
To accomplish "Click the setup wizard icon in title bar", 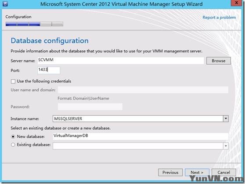I will click(x=5, y=4).
